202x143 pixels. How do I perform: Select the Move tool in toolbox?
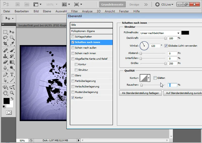[12, 32]
